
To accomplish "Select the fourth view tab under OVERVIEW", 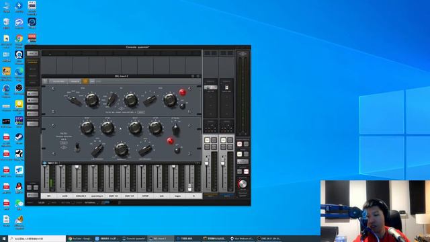I will pos(33,82).
